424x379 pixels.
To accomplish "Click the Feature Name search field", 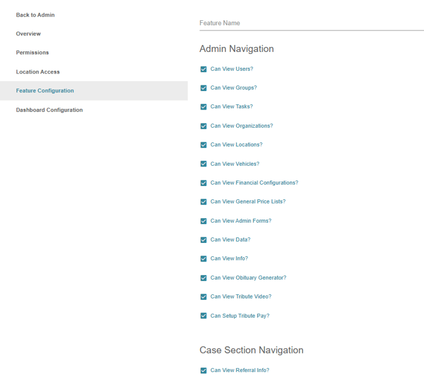I will [310, 23].
